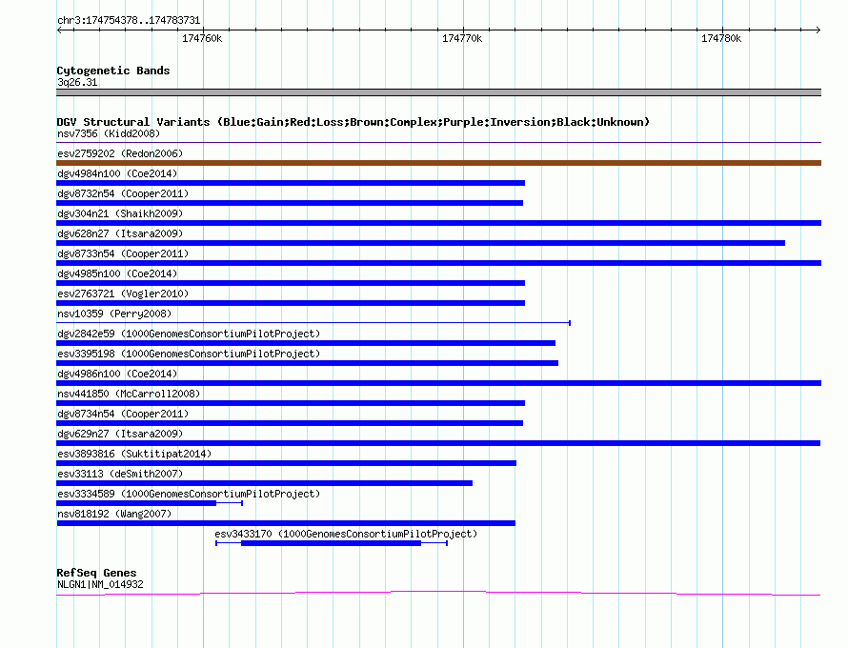Screen dimensions: 848x648
Task: Click the blue nsv441850 gain bar
Action: 291,403
